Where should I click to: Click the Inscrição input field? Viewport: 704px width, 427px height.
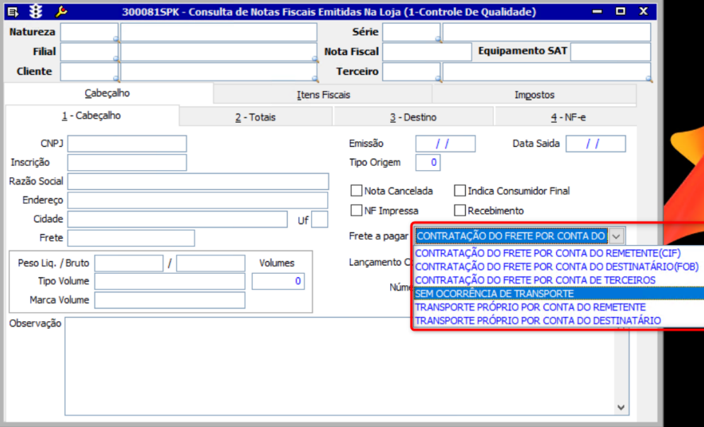pos(127,162)
